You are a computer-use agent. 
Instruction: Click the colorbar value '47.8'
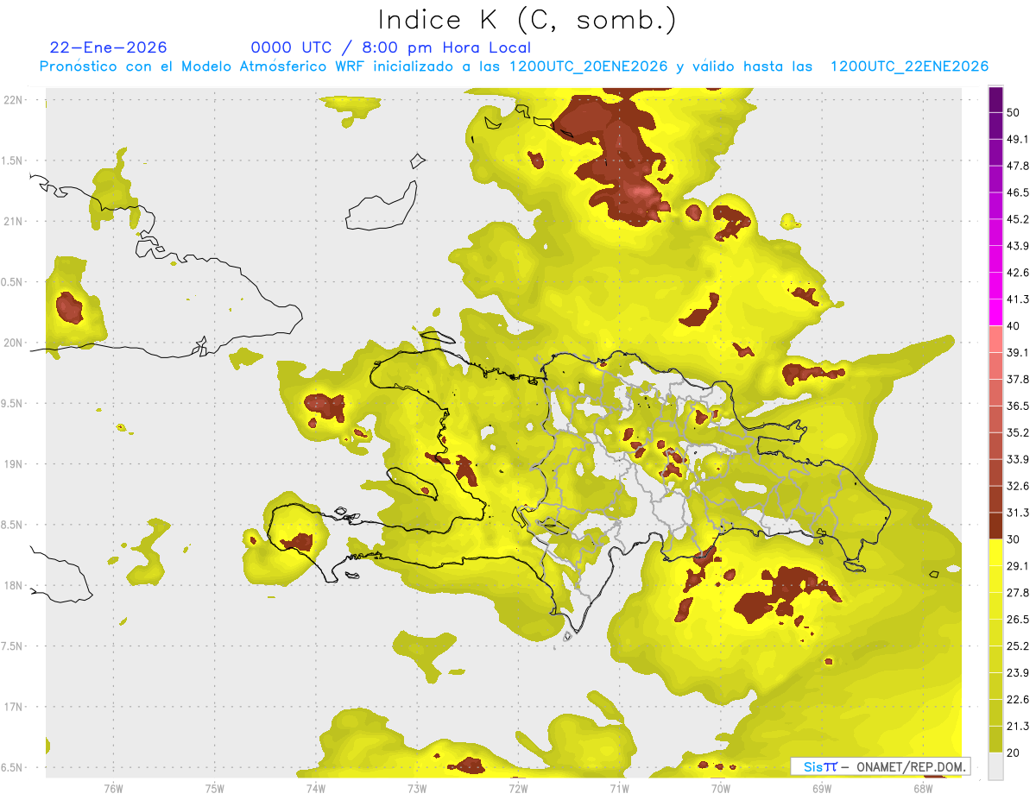(1017, 166)
